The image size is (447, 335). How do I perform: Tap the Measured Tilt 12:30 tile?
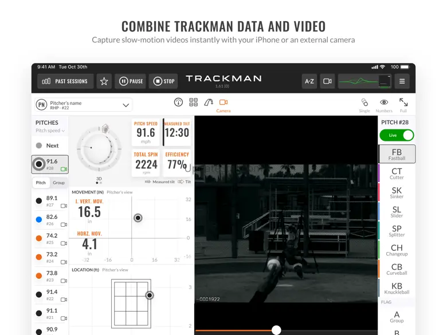coord(177,132)
